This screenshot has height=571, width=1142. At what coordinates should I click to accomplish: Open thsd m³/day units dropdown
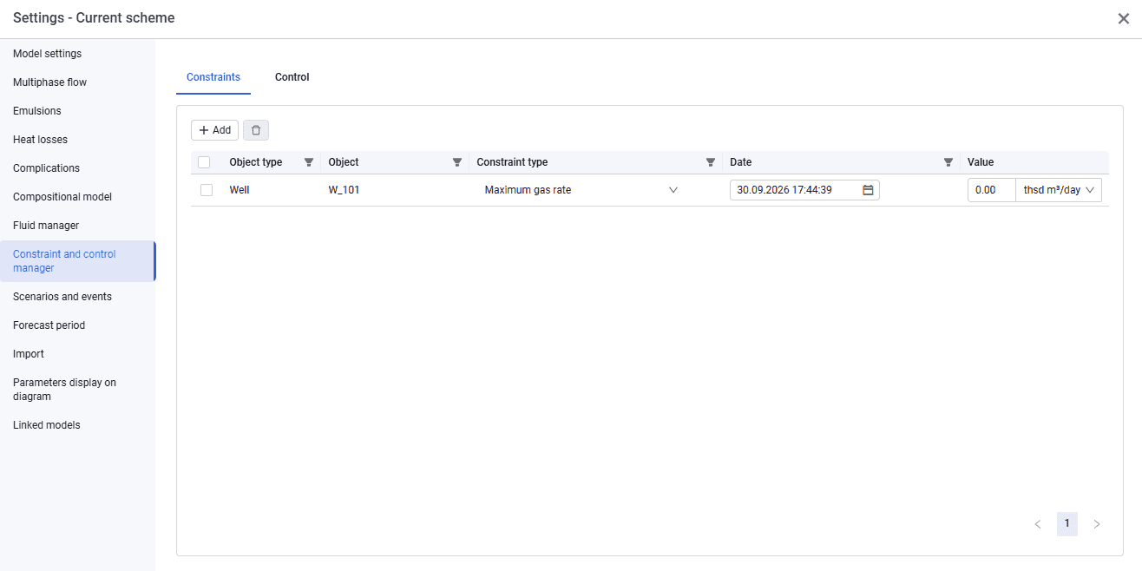tap(1059, 190)
